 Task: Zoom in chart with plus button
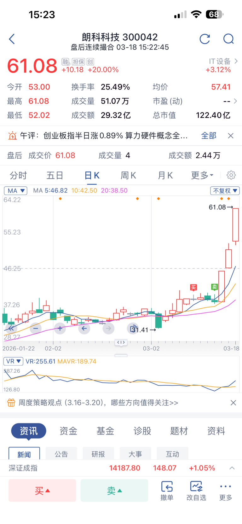[60, 329]
